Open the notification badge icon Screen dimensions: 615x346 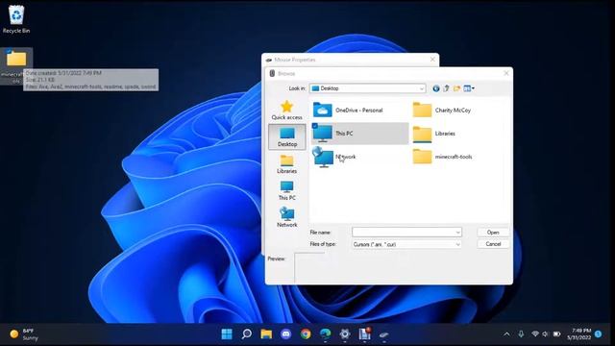click(598, 334)
